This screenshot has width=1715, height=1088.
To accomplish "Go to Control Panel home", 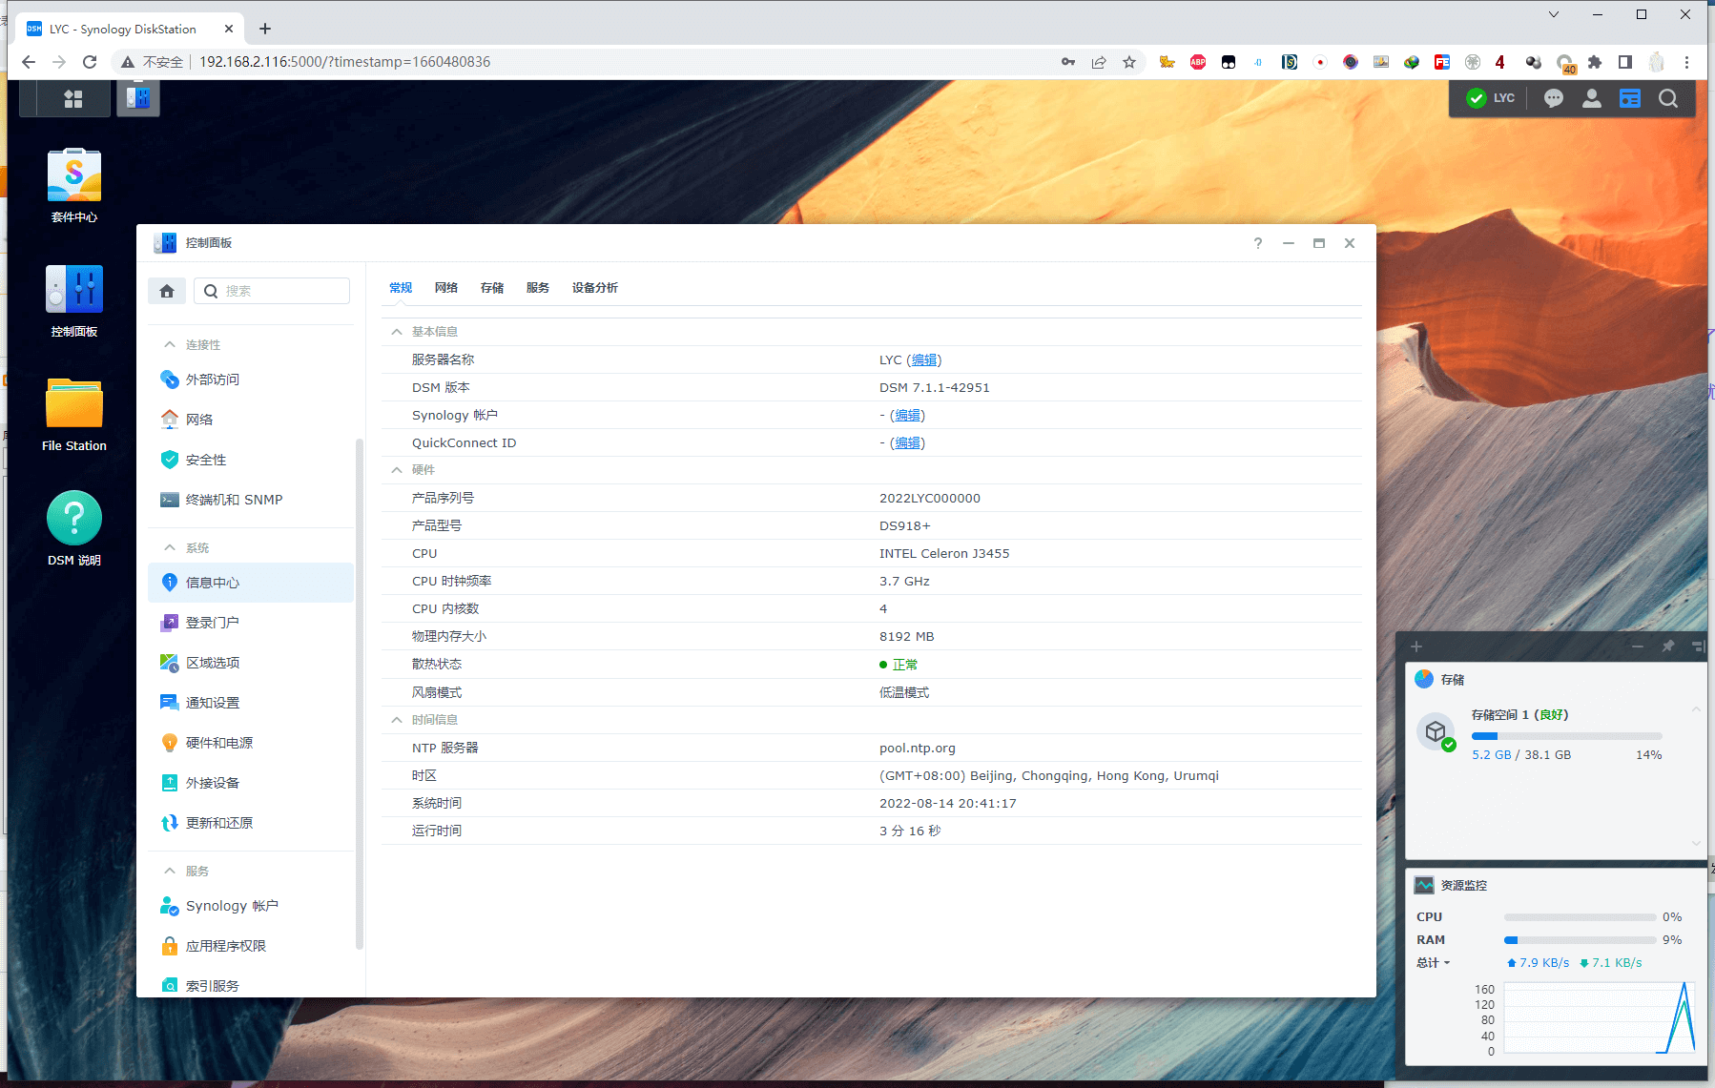I will point(167,291).
